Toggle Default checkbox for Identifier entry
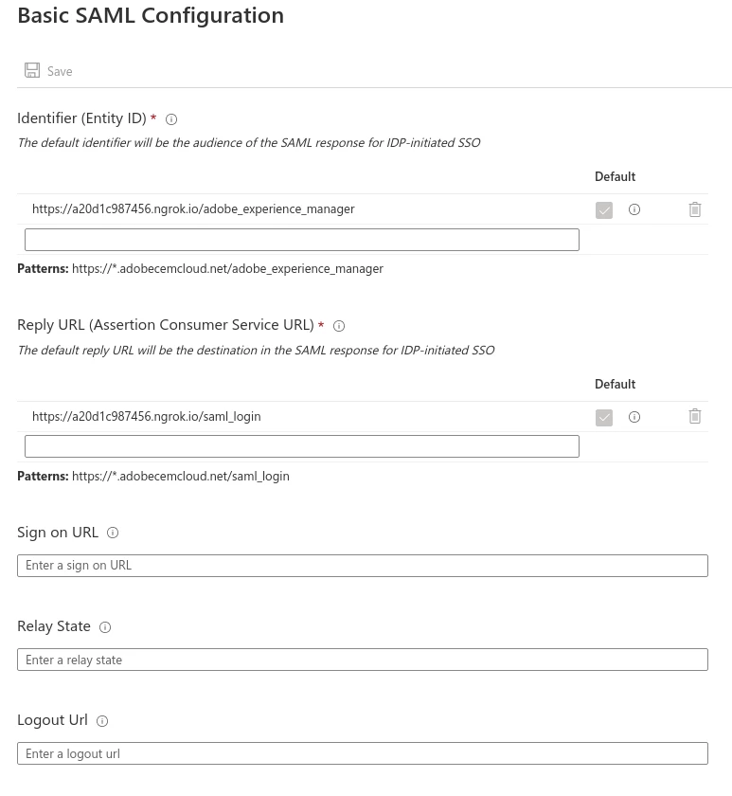 (604, 210)
